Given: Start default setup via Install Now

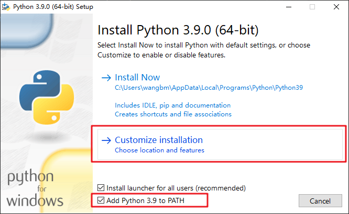Looking at the screenshot, I should click(x=137, y=77).
